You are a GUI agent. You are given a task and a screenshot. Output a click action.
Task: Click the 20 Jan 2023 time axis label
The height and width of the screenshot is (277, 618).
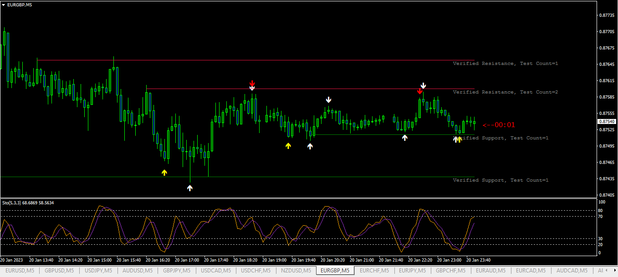tap(11, 260)
